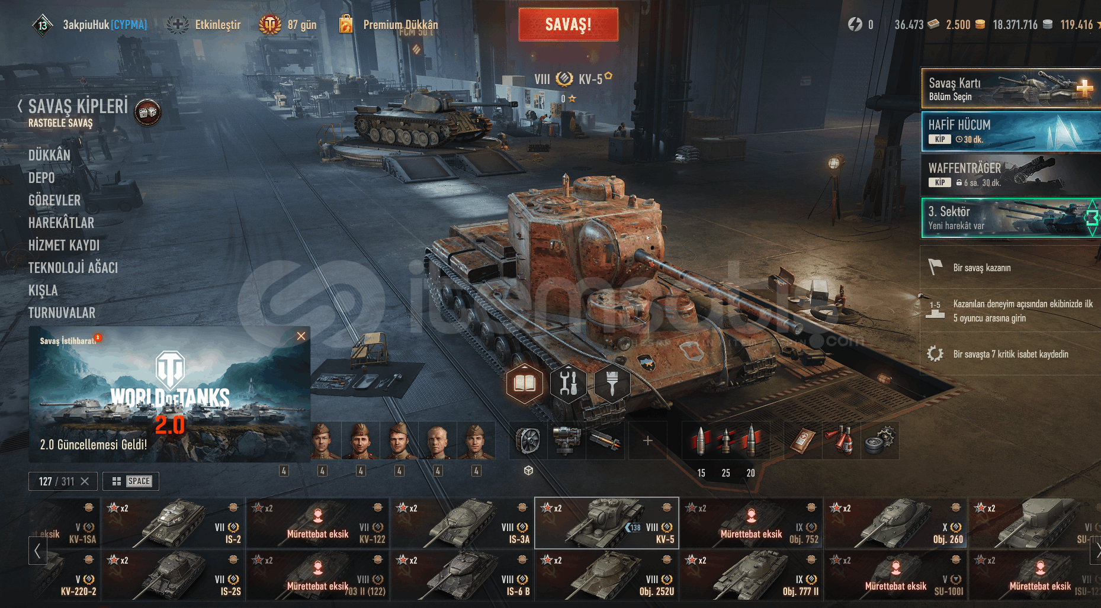Viewport: 1101px width, 608px height.
Task: Open the exterior customization paintbrush icon
Action: click(x=612, y=384)
